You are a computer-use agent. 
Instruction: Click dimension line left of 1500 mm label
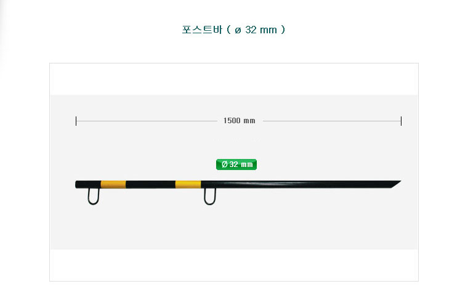coord(147,121)
